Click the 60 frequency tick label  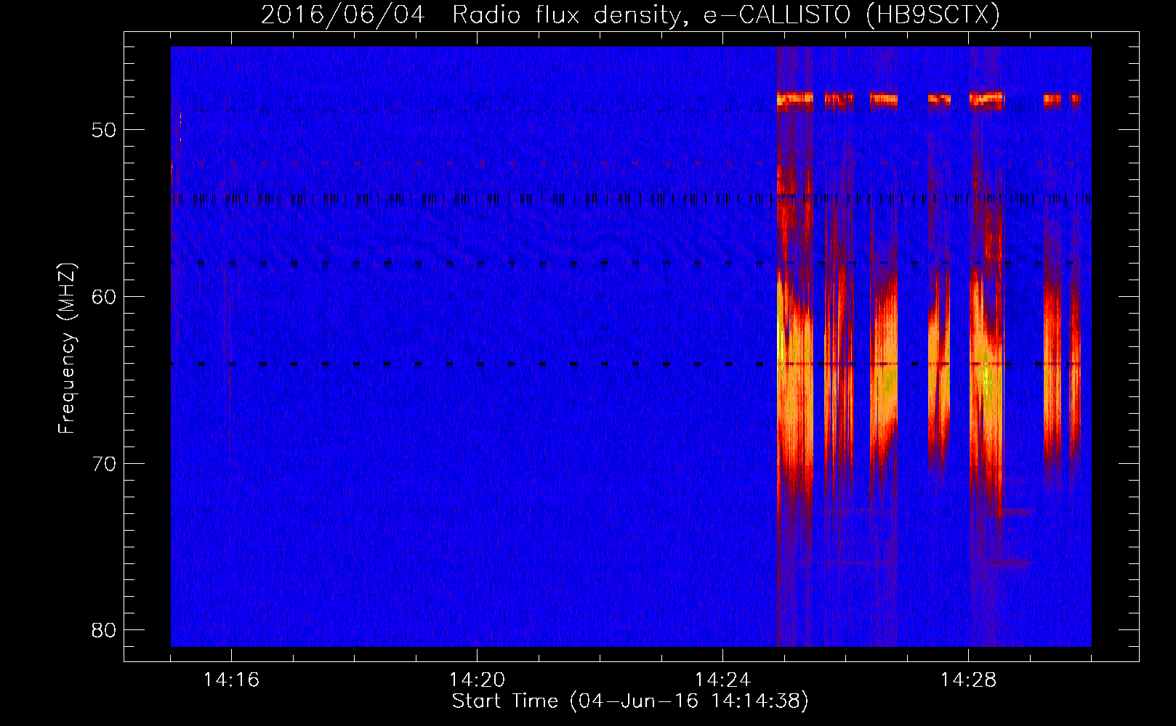[104, 297]
